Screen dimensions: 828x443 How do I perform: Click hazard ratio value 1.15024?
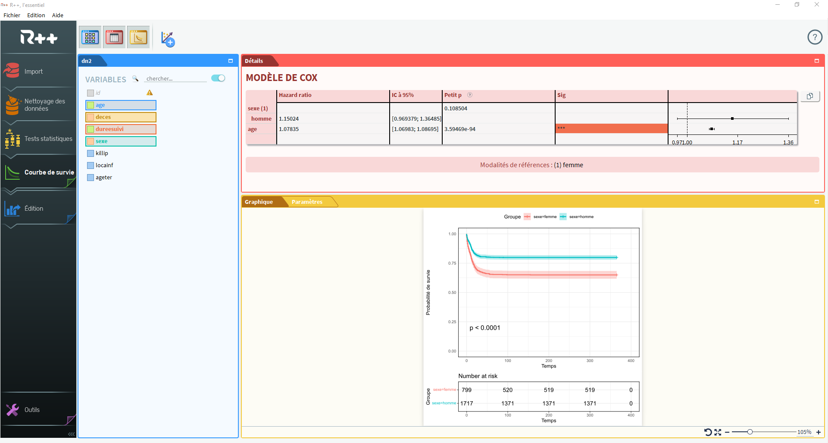pyautogui.click(x=289, y=119)
